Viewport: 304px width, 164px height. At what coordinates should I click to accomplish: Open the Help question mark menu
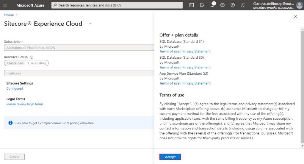[233, 5]
